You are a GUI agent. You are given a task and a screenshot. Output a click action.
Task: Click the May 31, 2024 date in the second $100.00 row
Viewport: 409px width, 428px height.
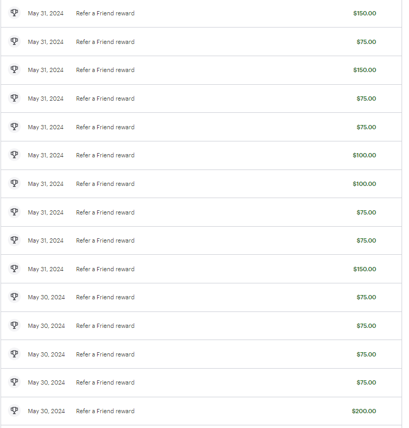click(x=46, y=184)
